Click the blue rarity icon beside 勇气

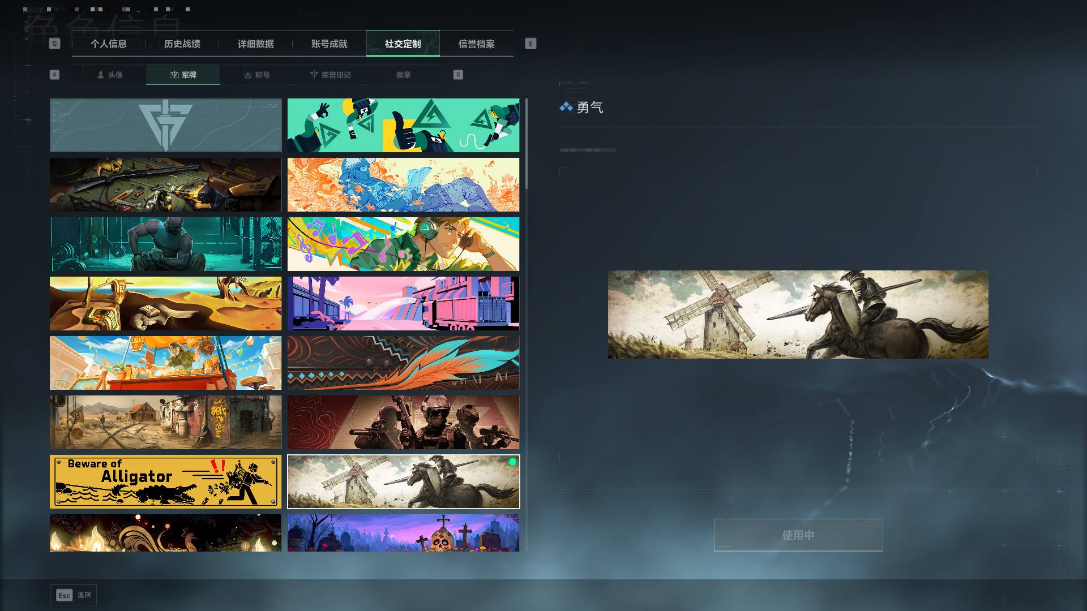(566, 107)
